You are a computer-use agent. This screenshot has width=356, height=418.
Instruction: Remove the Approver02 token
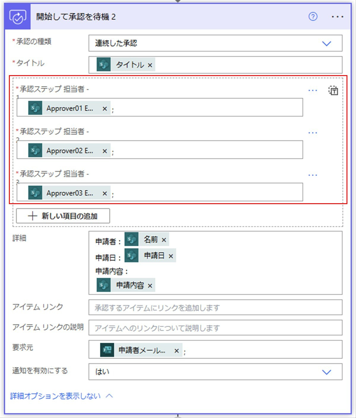105,151
